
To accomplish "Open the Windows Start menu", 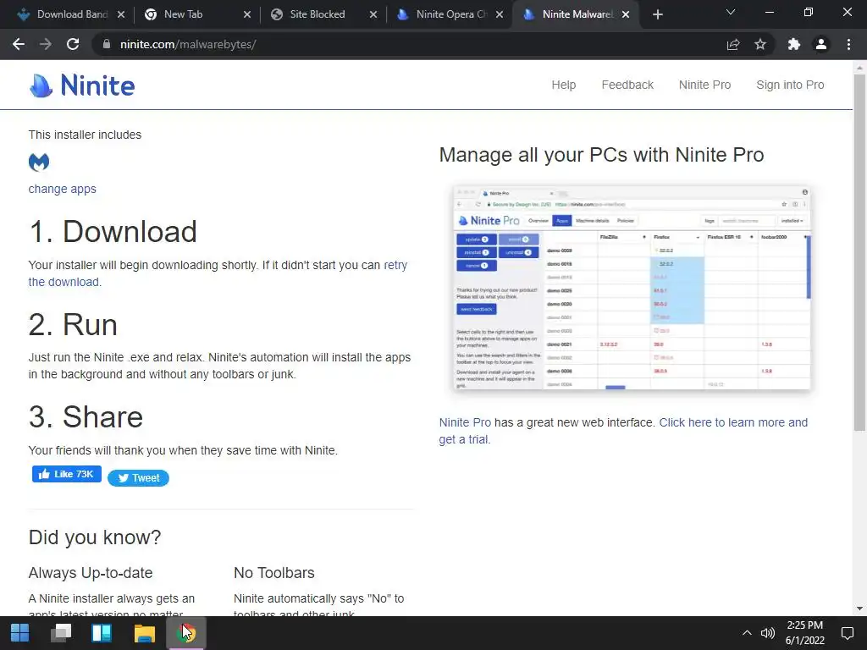I will 20,633.
